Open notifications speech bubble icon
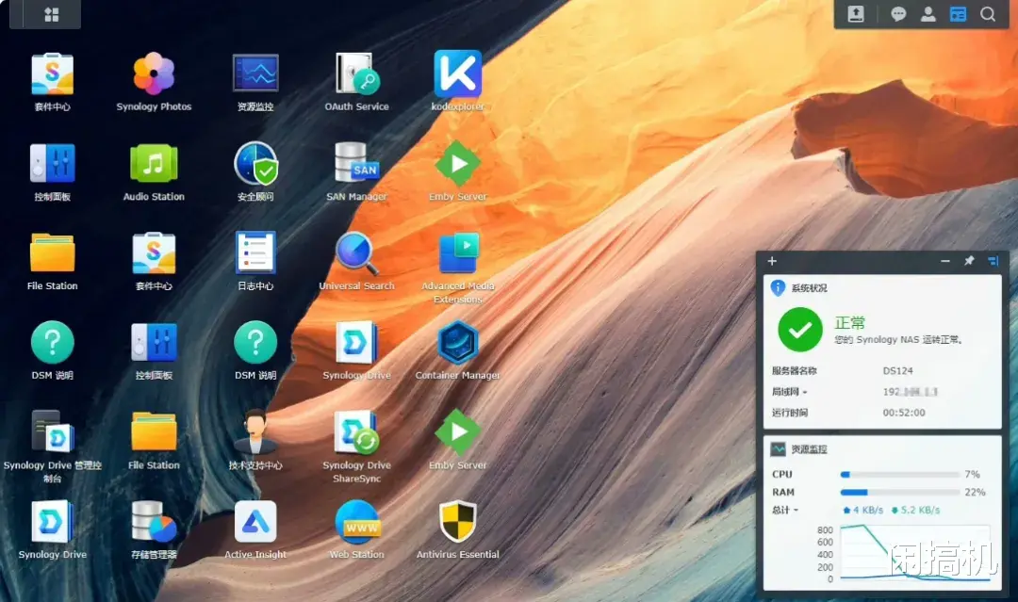Screen dimensions: 1018x602 tap(898, 14)
